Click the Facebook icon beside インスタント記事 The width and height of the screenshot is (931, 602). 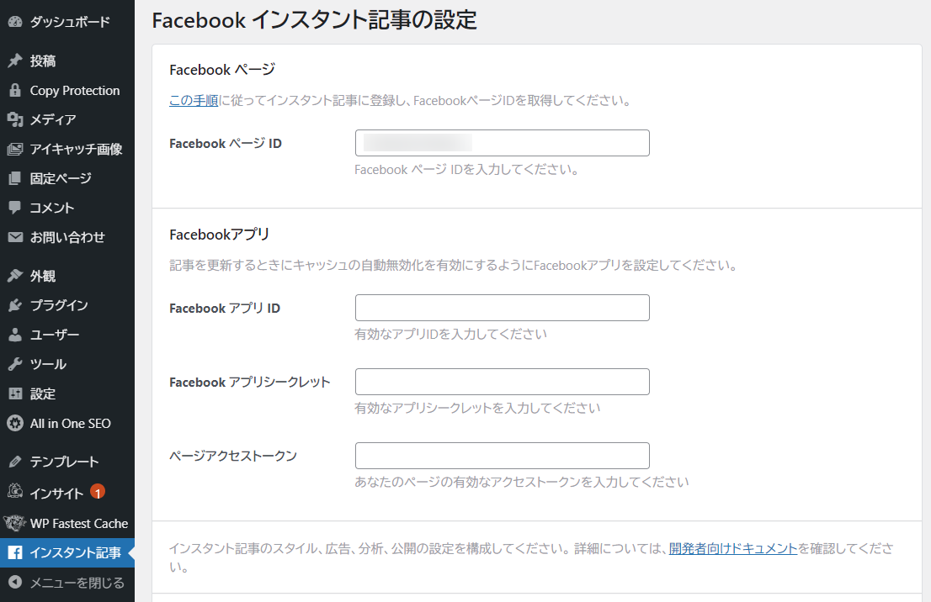[x=15, y=552]
